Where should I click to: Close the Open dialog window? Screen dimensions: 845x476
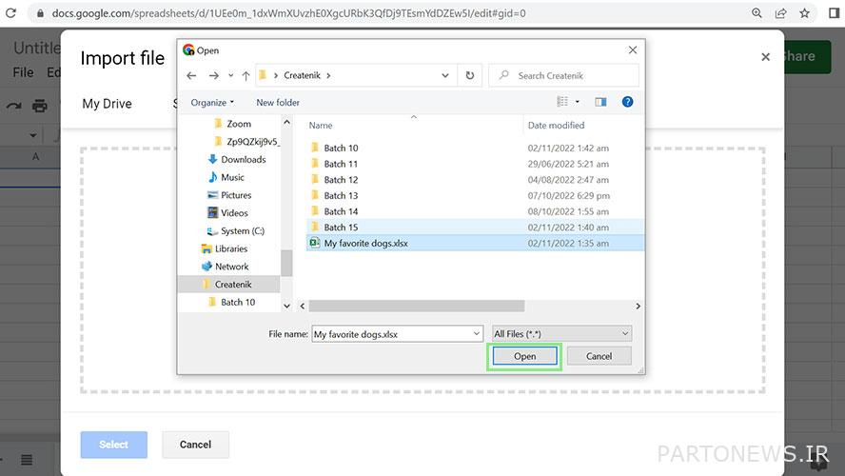[x=633, y=50]
